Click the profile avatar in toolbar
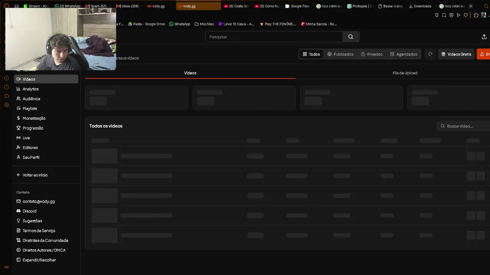490x275 pixels. point(483,15)
